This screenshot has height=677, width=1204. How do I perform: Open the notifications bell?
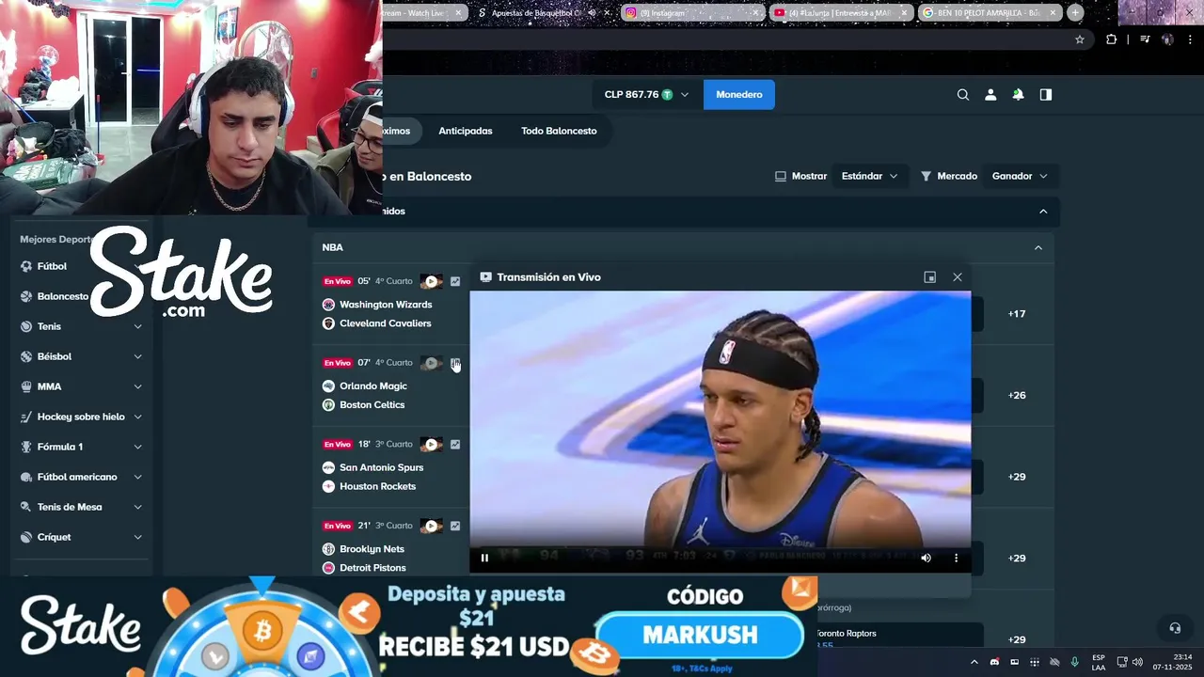click(x=1018, y=95)
